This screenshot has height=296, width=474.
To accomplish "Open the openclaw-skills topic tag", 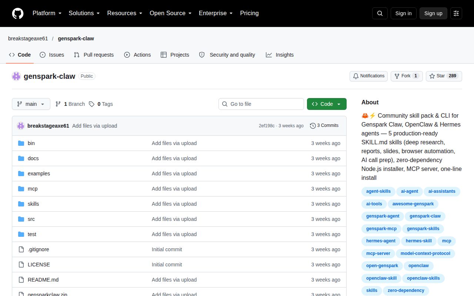I will tap(423, 278).
